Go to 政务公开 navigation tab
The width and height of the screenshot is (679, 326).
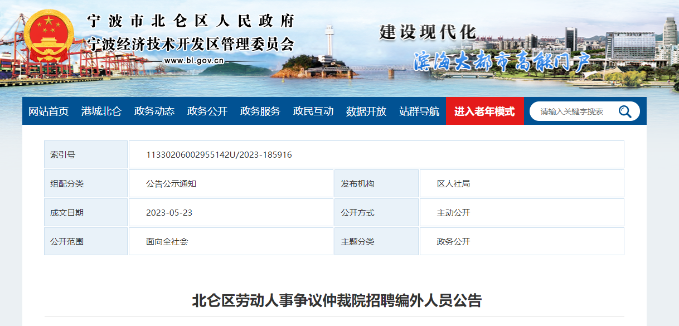(x=207, y=111)
